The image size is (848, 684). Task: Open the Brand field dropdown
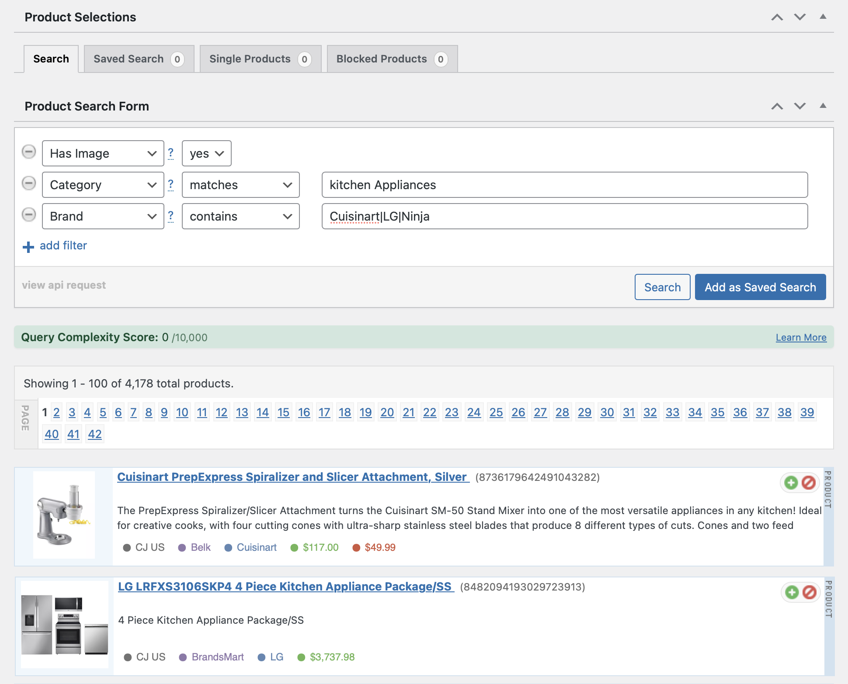click(103, 216)
